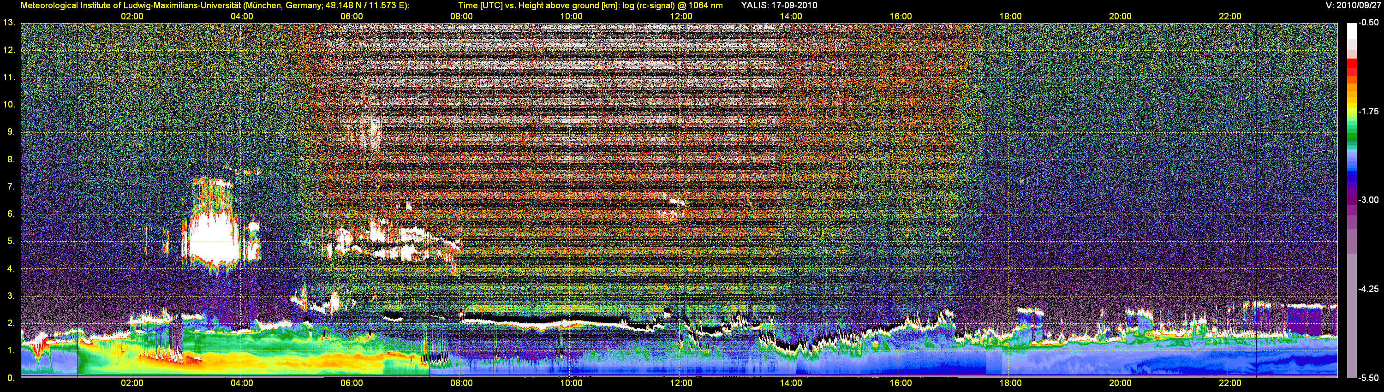Click the '11.' height axis label
The width and height of the screenshot is (1384, 392).
[9, 78]
